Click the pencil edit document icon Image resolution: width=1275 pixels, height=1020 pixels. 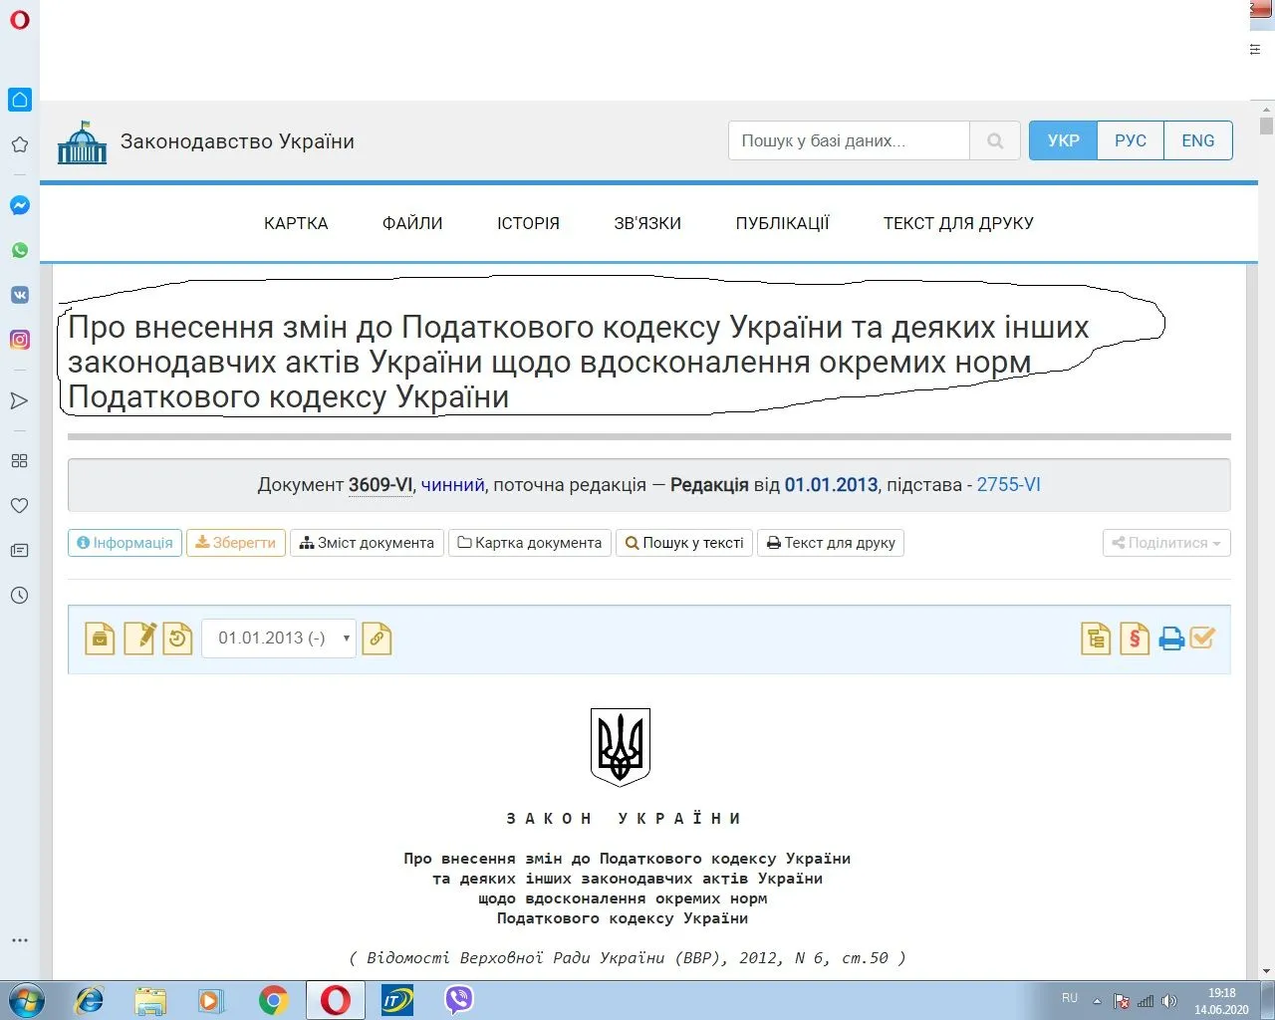click(139, 638)
